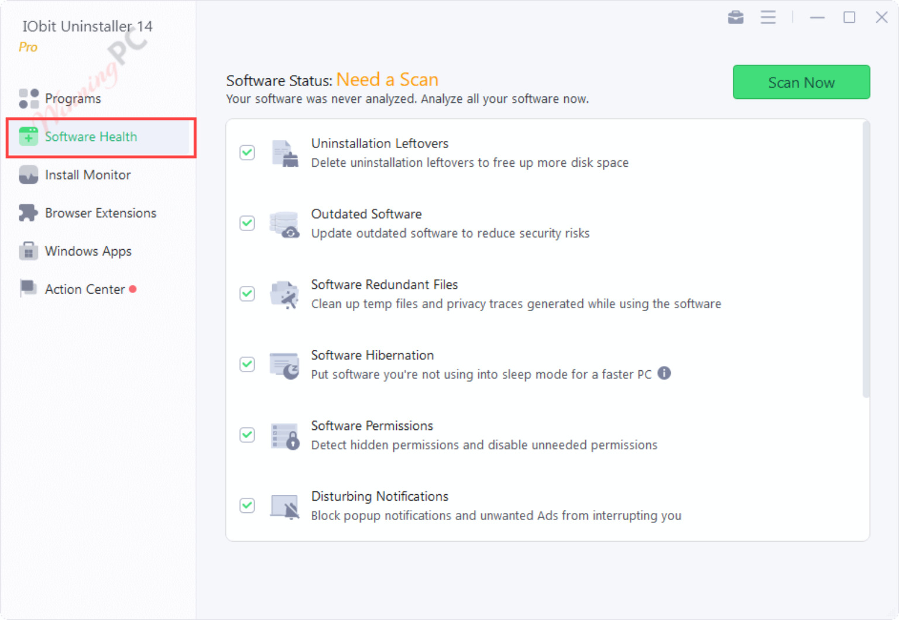Screen dimensions: 899x620
Task: Click the Software Health green plus icon
Action: pos(28,136)
